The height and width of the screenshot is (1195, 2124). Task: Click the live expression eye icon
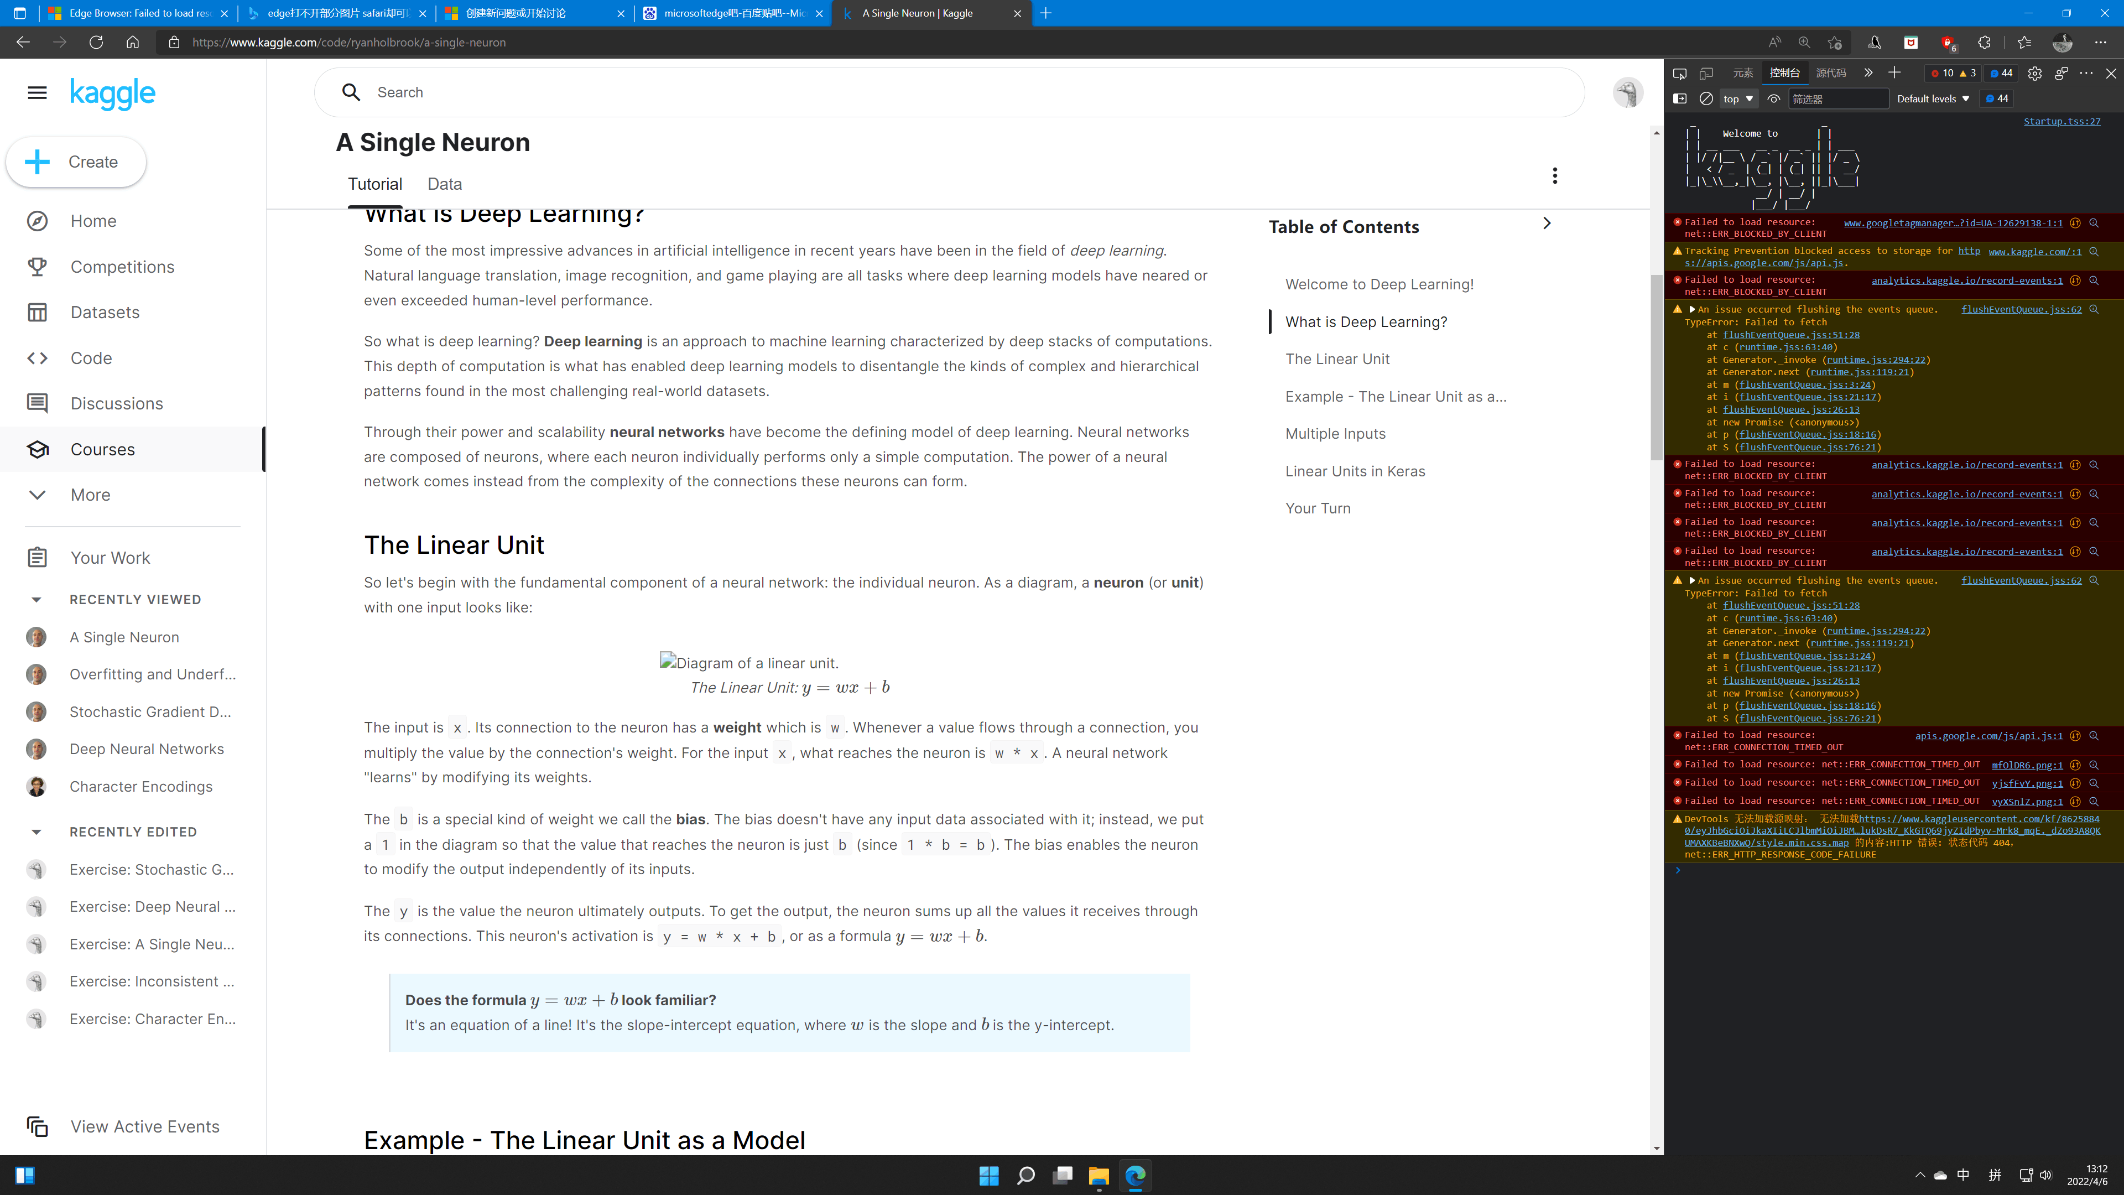point(1773,99)
